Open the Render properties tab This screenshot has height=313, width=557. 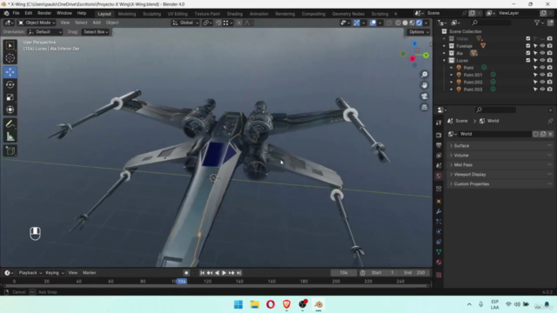(x=439, y=135)
